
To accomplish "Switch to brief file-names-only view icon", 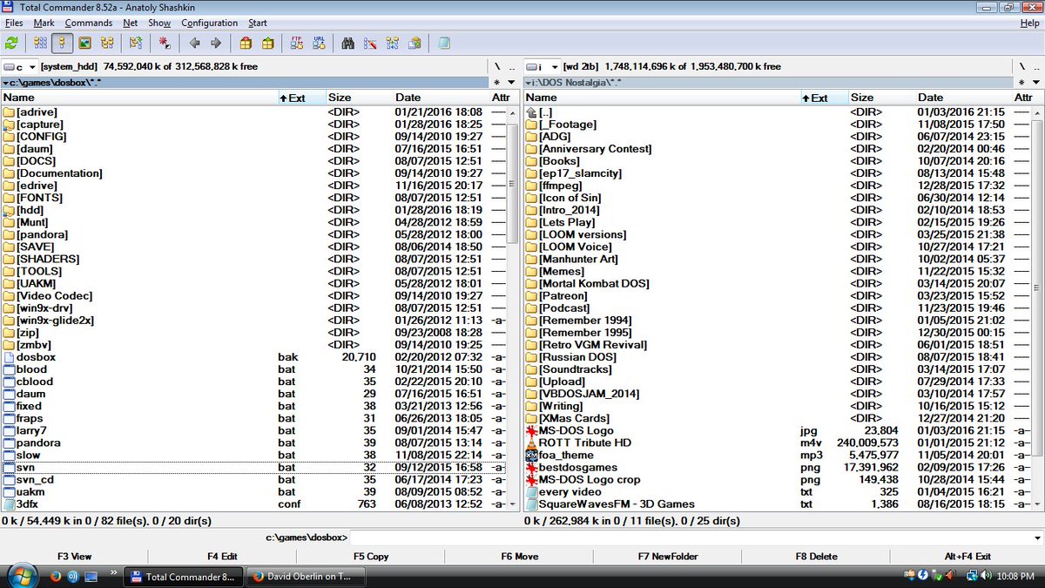I will click(40, 43).
